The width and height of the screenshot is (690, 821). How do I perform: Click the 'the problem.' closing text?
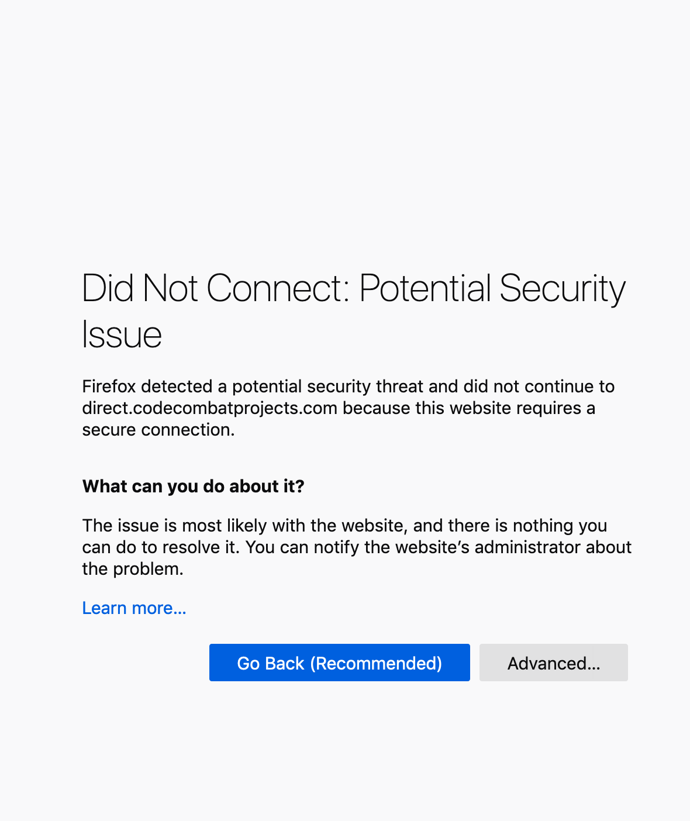click(133, 569)
